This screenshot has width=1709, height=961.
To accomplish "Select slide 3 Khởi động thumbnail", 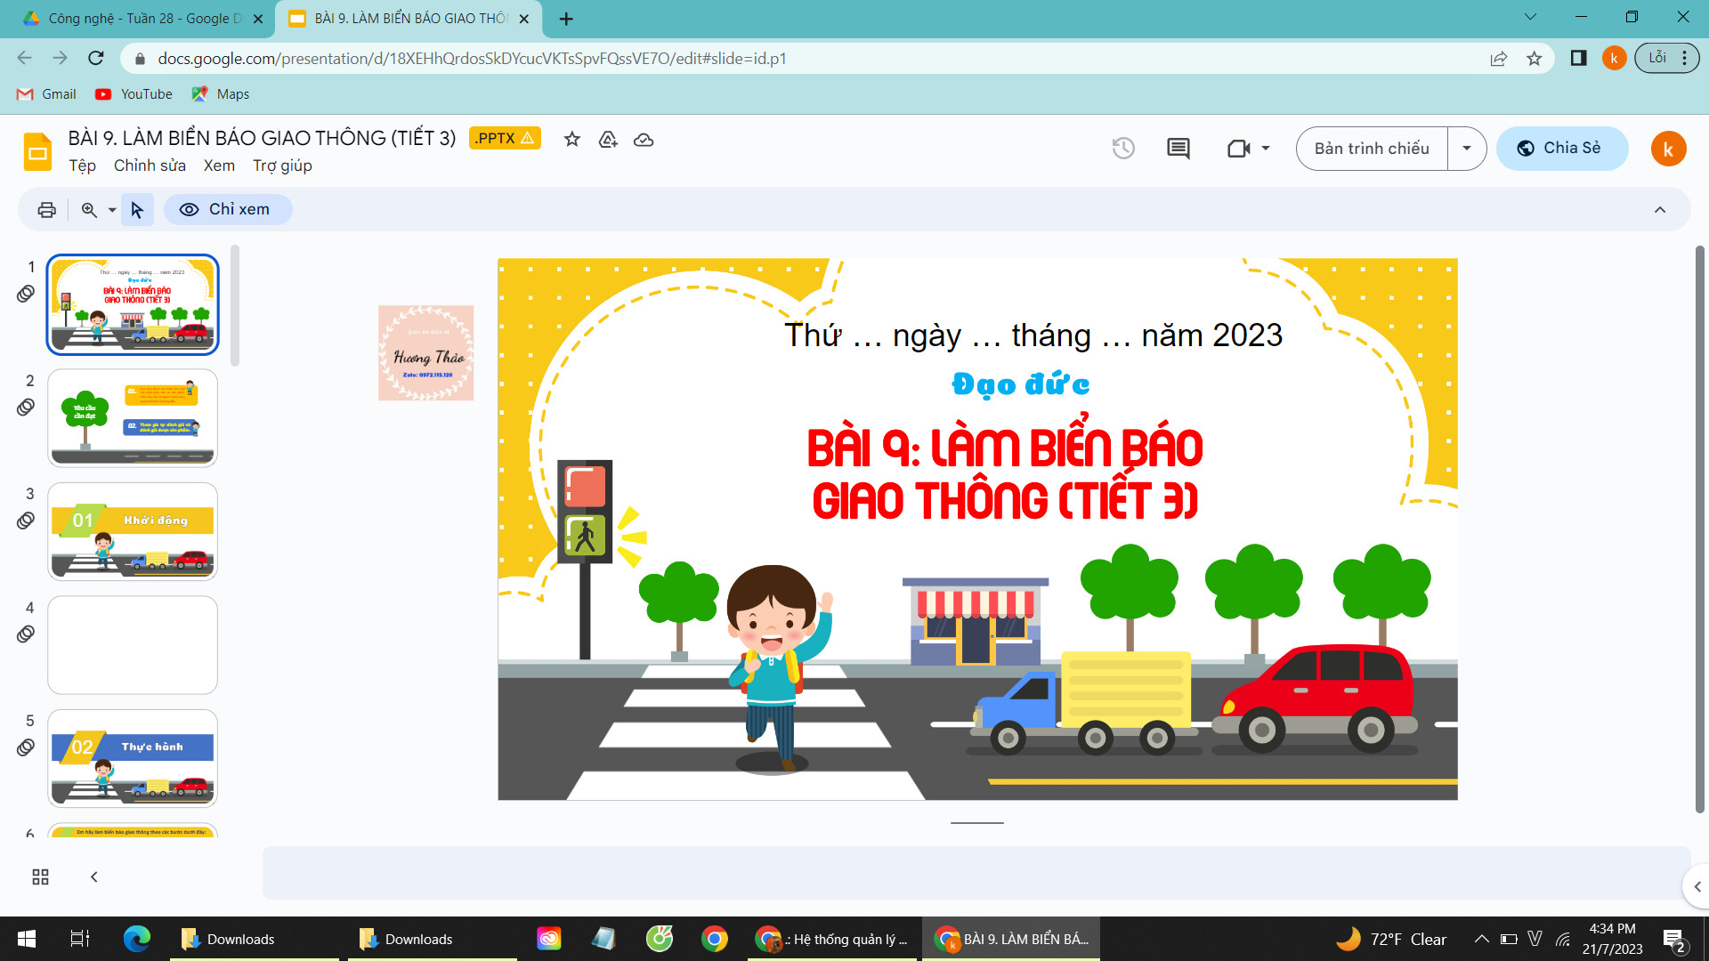I will pos(132,531).
